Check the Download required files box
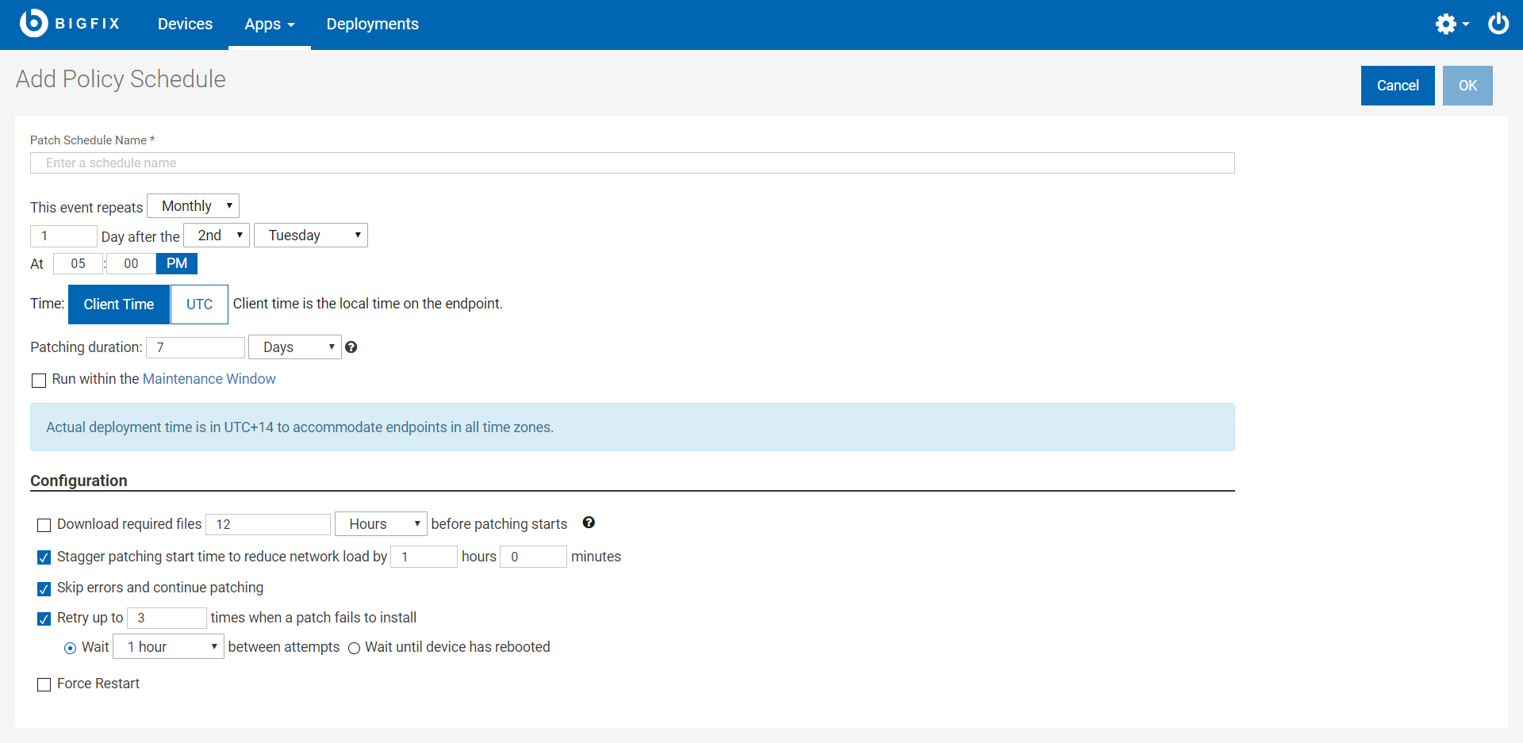Image resolution: width=1523 pixels, height=743 pixels. tap(44, 525)
